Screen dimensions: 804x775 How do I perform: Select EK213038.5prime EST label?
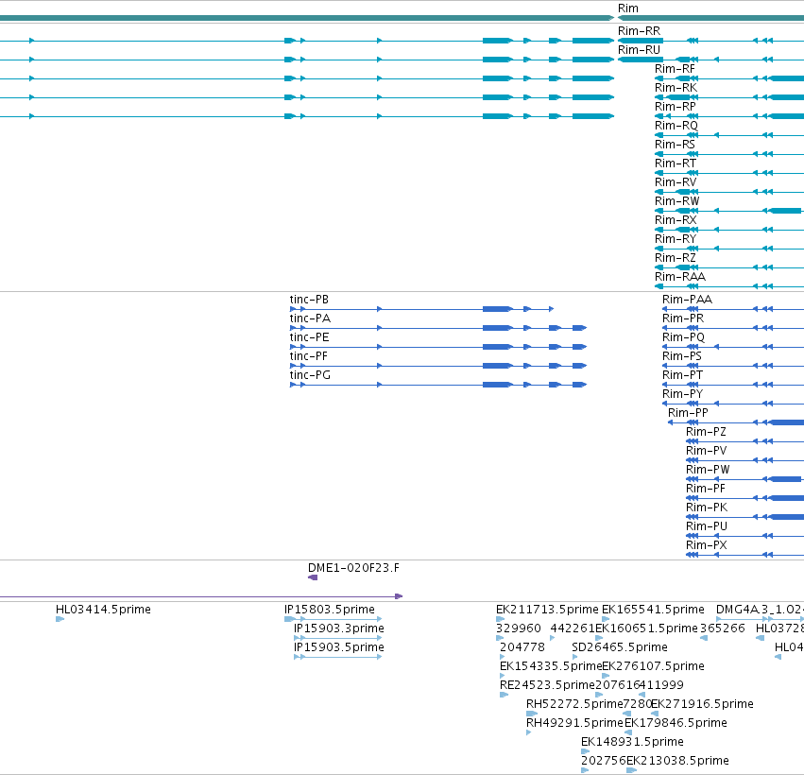pos(677,761)
